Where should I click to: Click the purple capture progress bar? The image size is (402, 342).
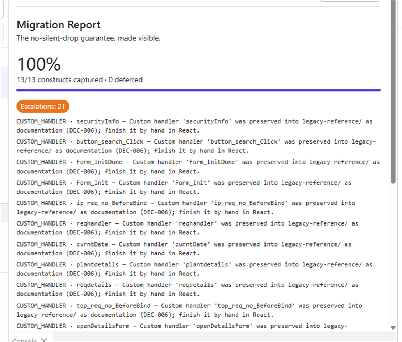tap(199, 90)
